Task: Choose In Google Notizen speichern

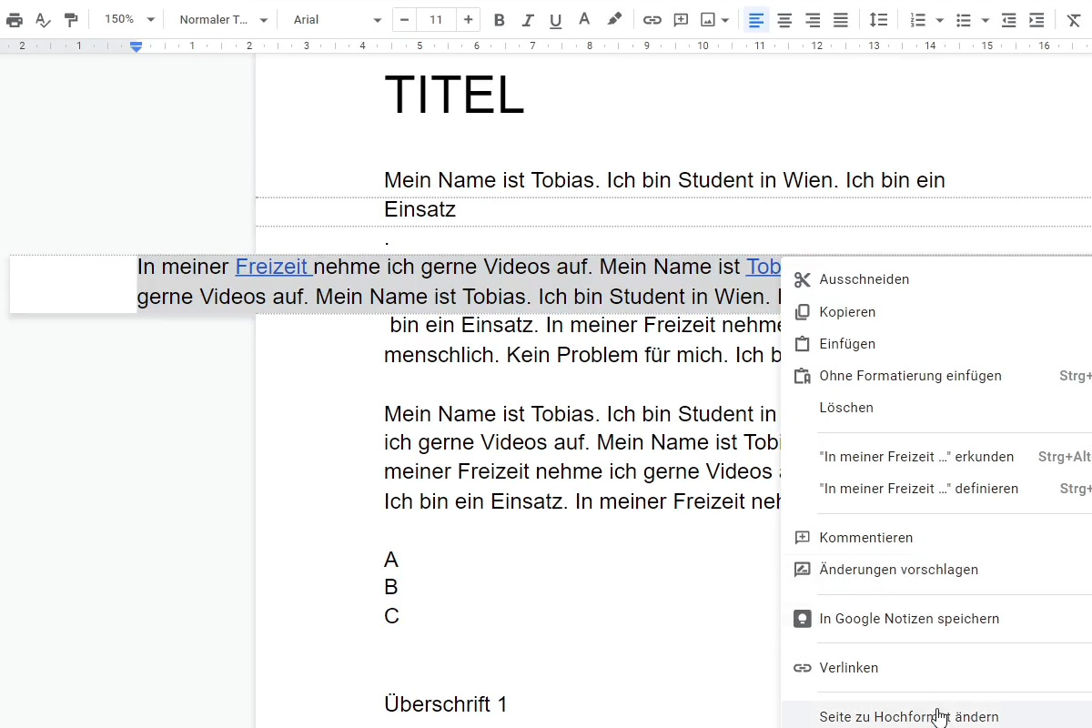Action: pos(910,618)
